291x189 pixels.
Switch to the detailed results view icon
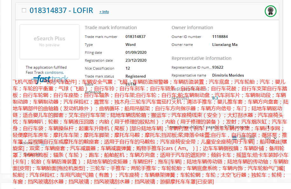coord(234,137)
